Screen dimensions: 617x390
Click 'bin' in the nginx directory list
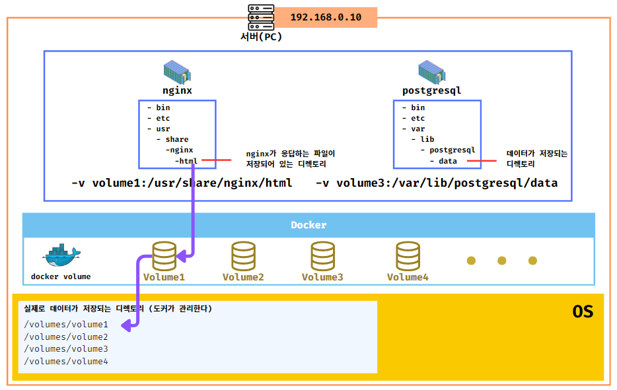(163, 108)
